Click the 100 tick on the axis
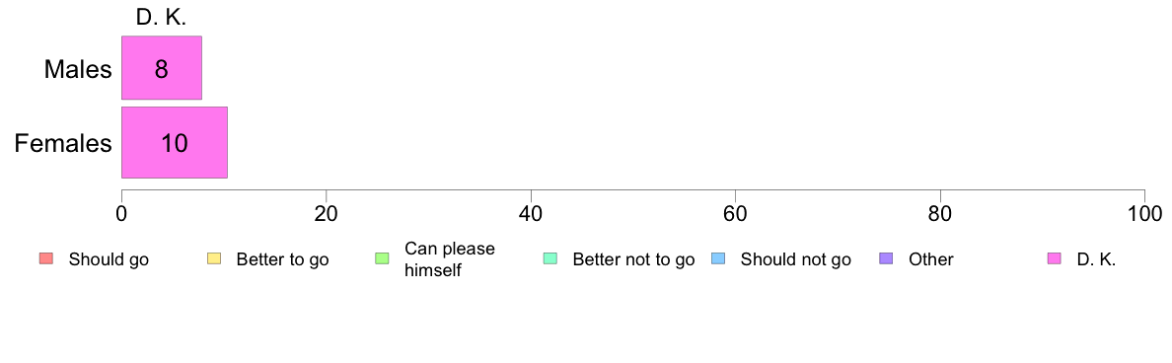Viewport: 1172px width, 363px height. click(x=1143, y=213)
